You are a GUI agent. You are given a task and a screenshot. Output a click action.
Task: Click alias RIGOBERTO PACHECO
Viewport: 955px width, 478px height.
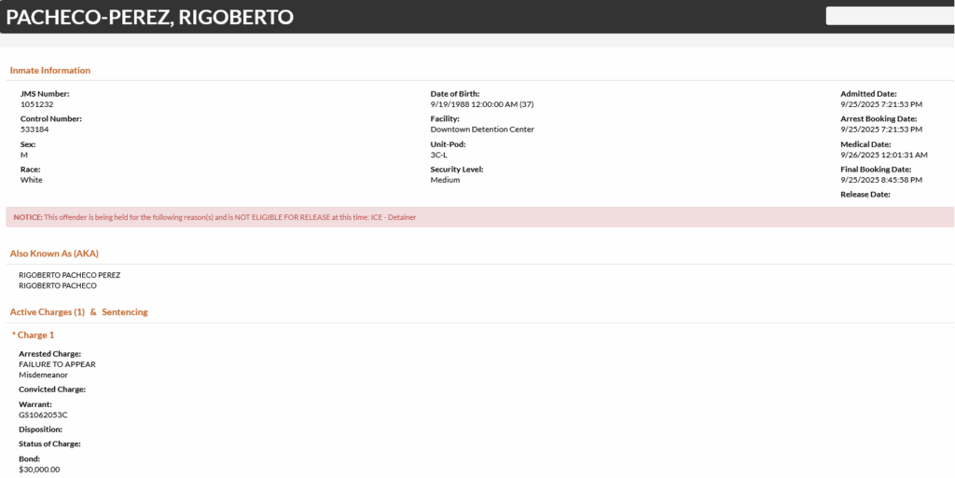click(x=58, y=285)
